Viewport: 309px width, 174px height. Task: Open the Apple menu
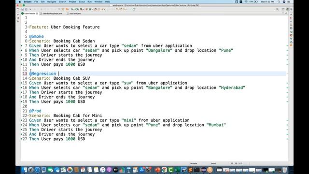[19, 2]
